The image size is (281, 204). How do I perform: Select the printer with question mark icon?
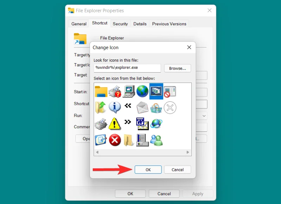click(x=115, y=91)
